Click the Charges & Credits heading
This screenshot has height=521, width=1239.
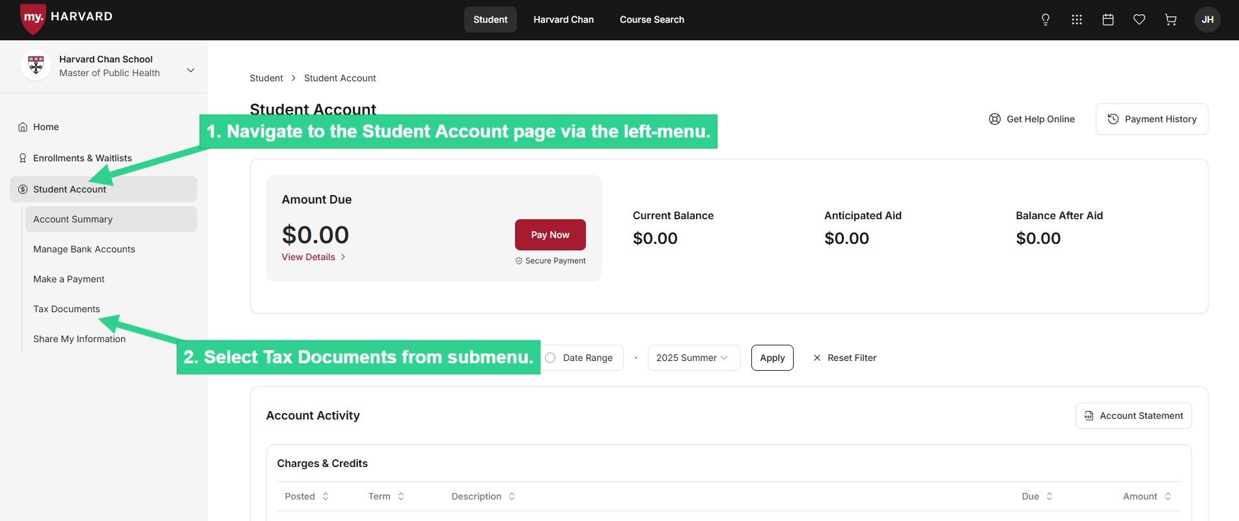point(322,463)
